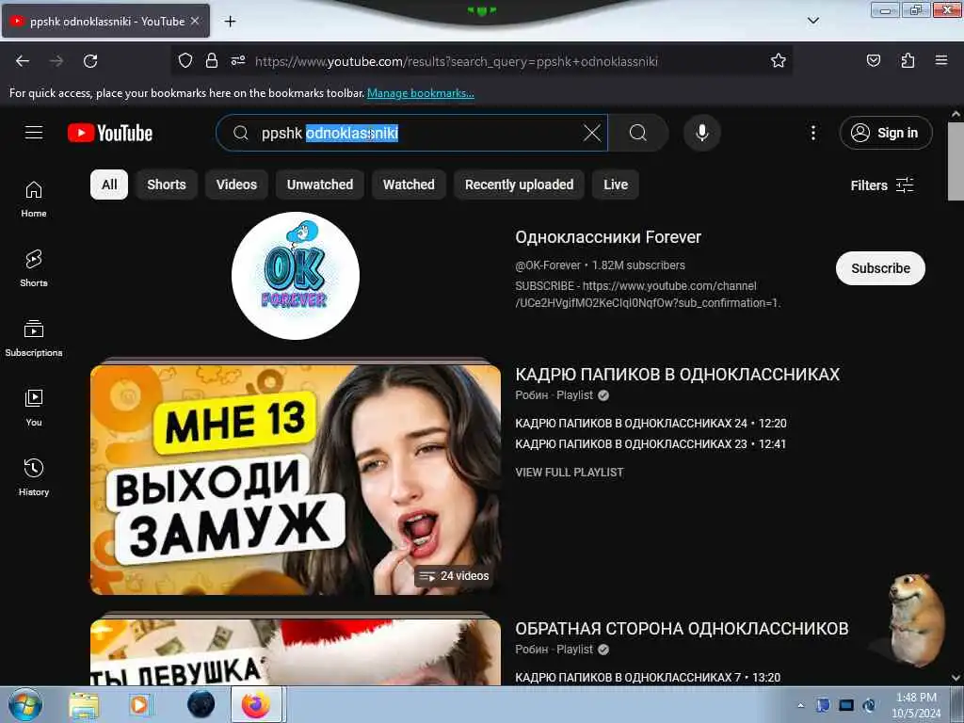Open the YouTube hamburger guide menu
The height and width of the screenshot is (723, 964).
34,133
